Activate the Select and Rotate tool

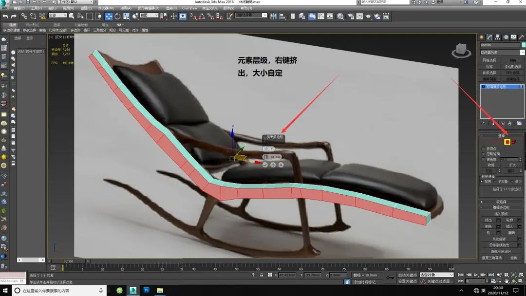click(x=117, y=16)
